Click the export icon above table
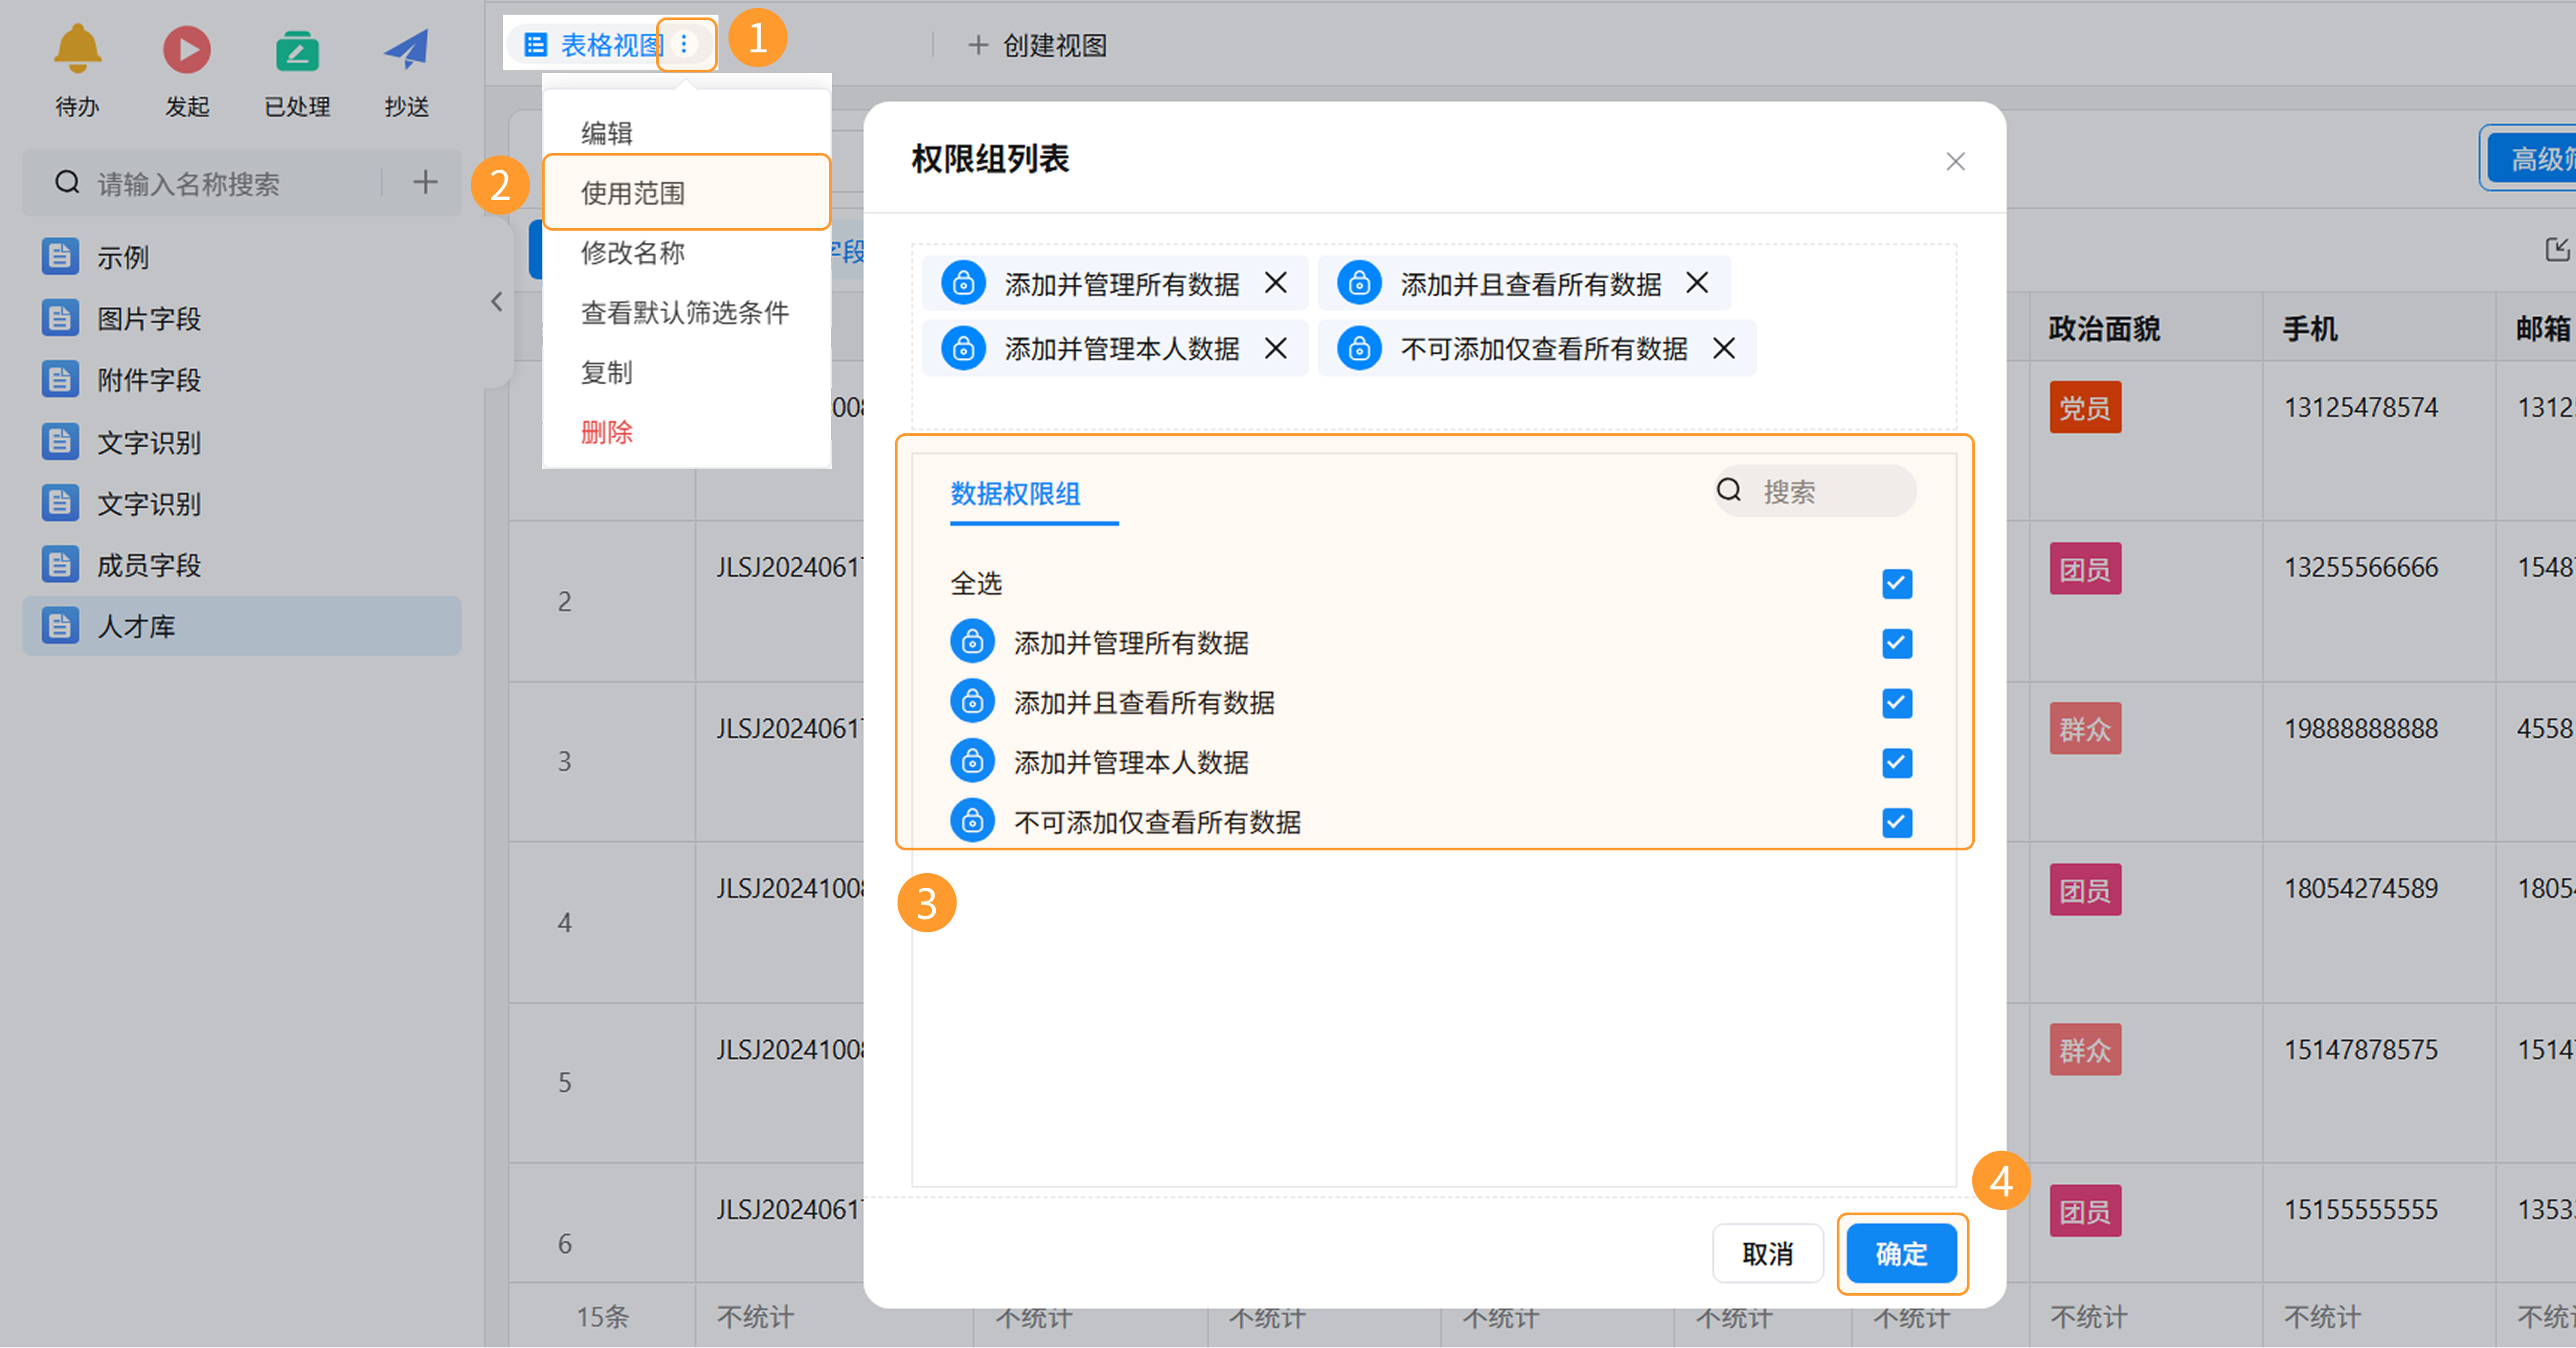Viewport: 2576px width, 1348px height. pyautogui.click(x=2557, y=250)
